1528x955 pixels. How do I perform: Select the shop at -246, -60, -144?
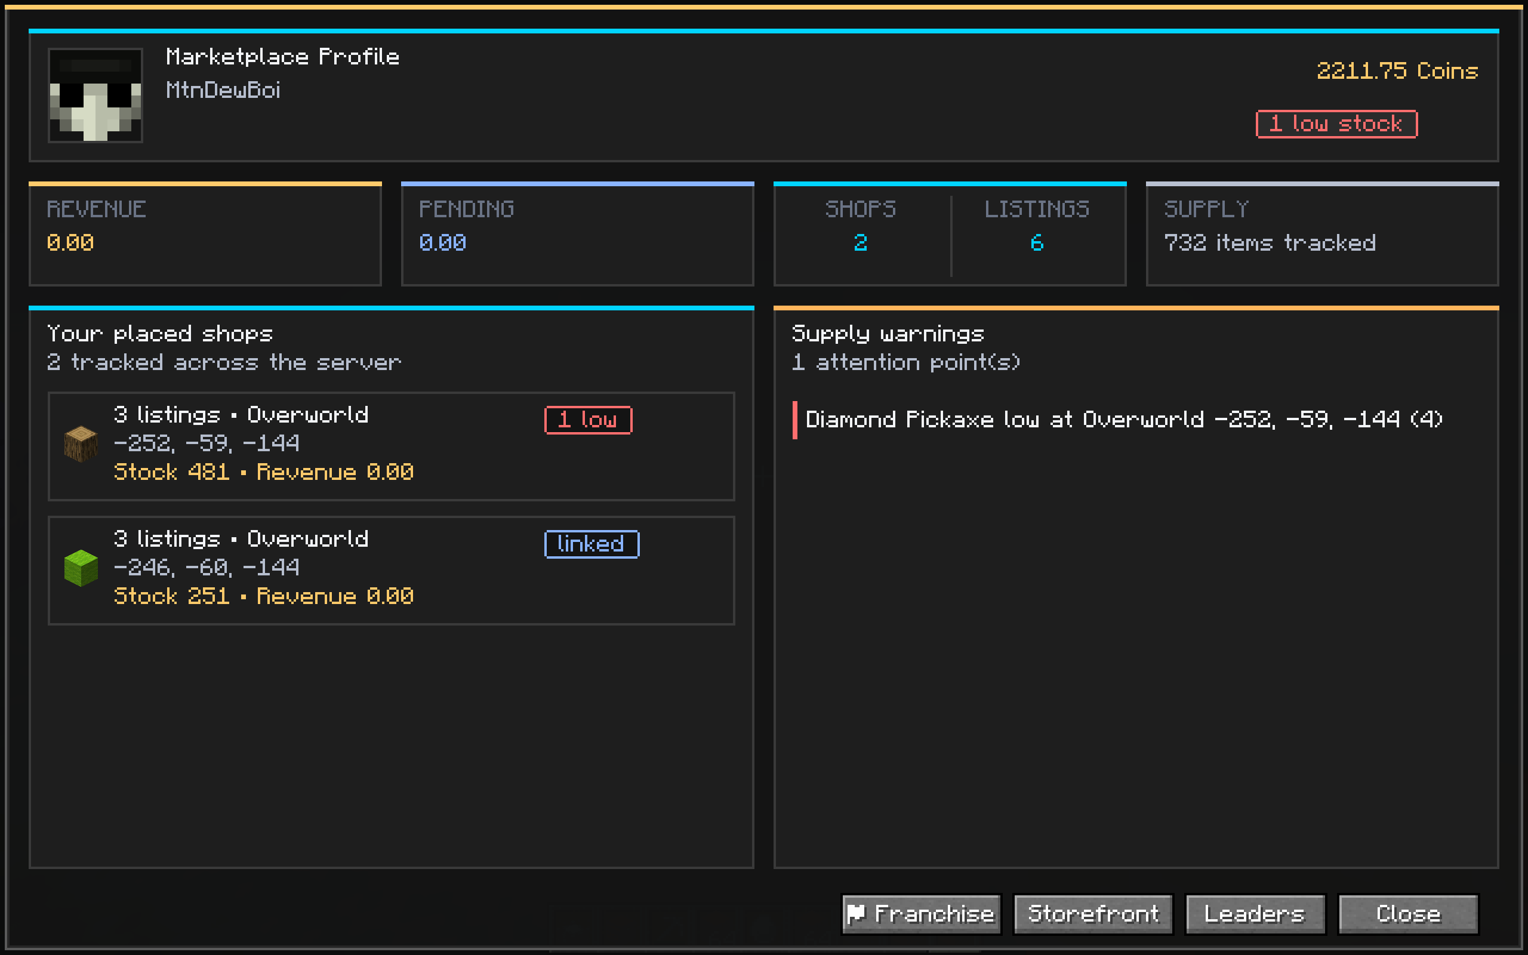392,571
